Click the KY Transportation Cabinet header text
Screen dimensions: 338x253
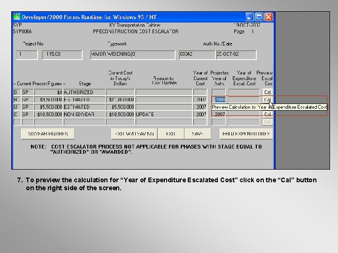pyautogui.click(x=135, y=25)
